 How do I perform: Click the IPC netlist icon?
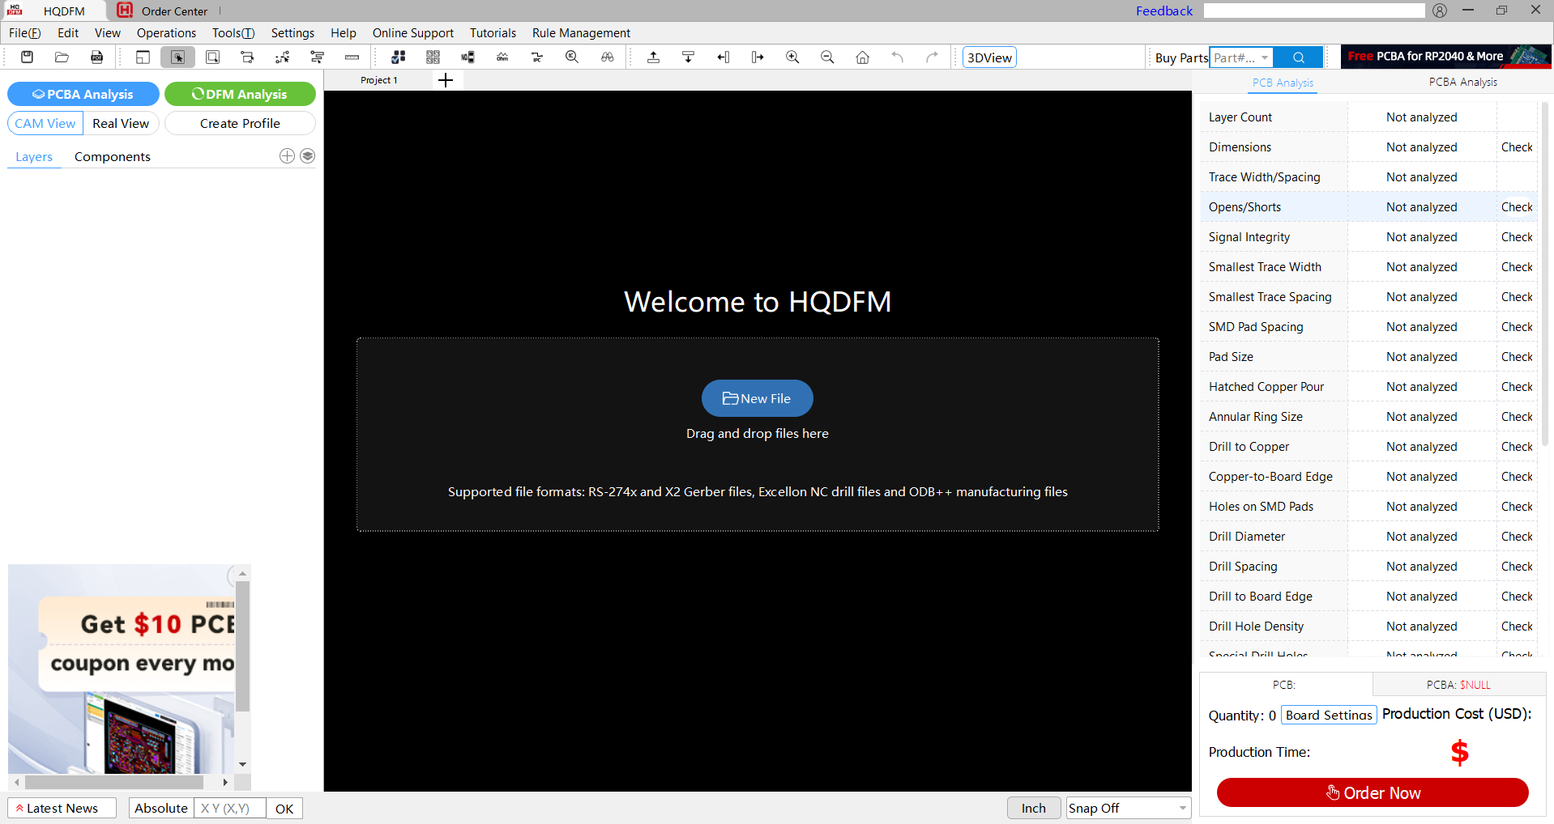coord(537,57)
